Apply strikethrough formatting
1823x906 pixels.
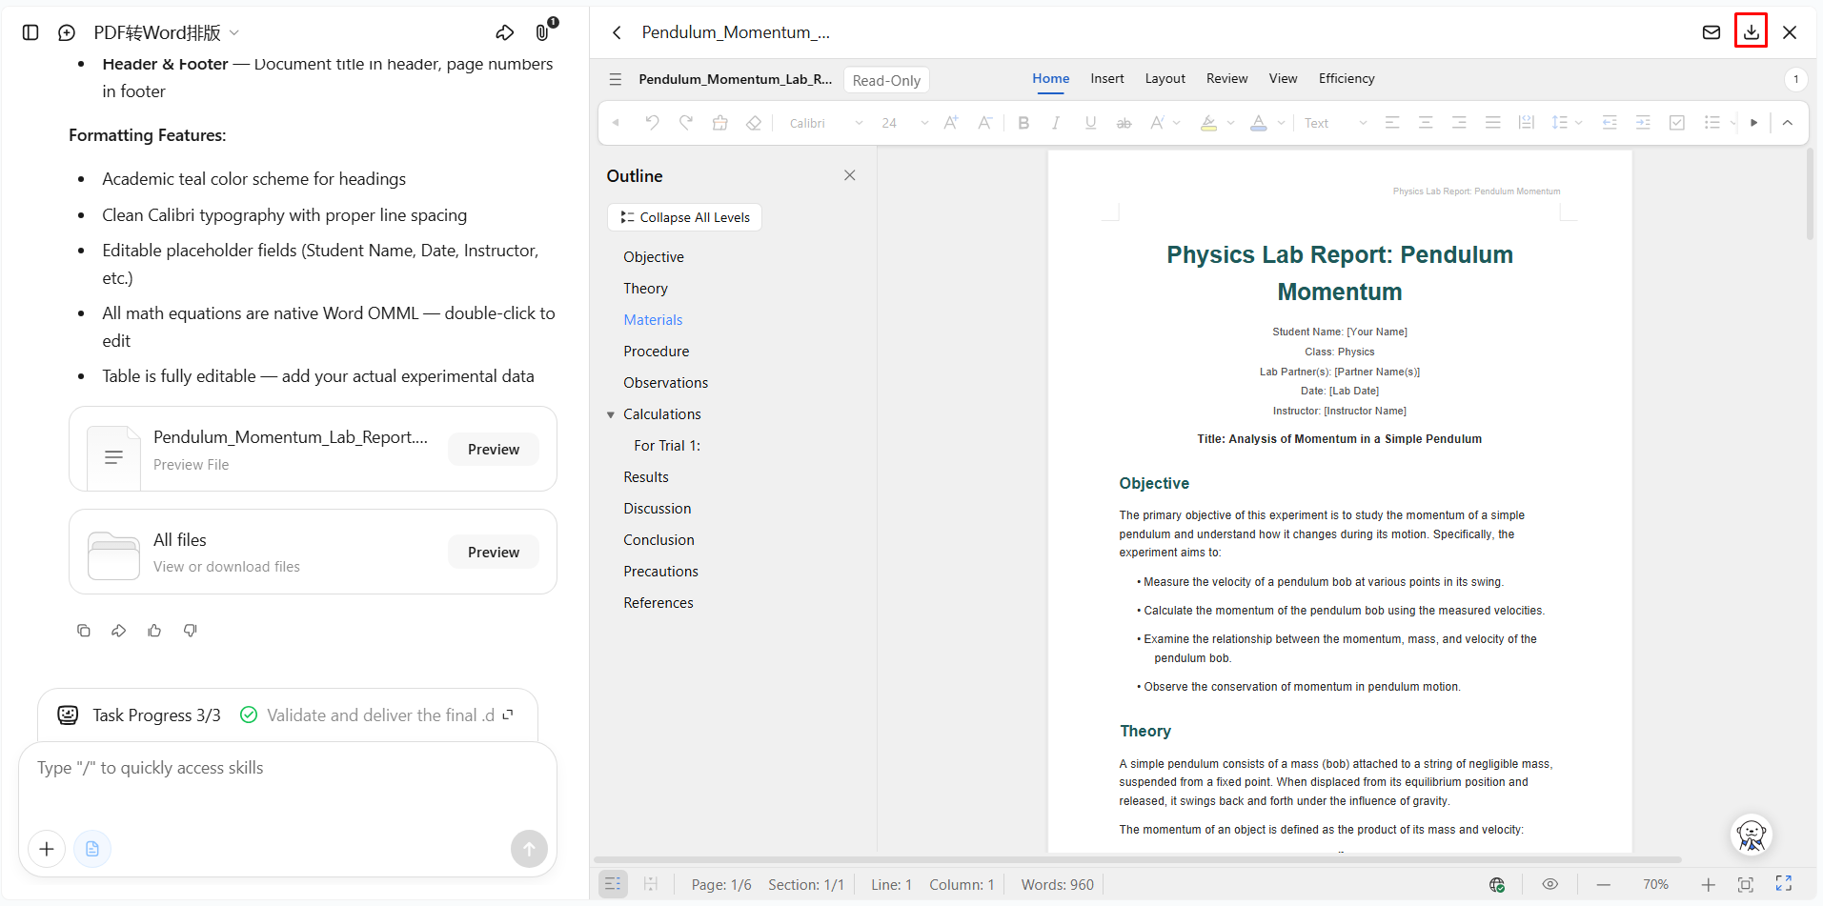pyautogui.click(x=1124, y=123)
